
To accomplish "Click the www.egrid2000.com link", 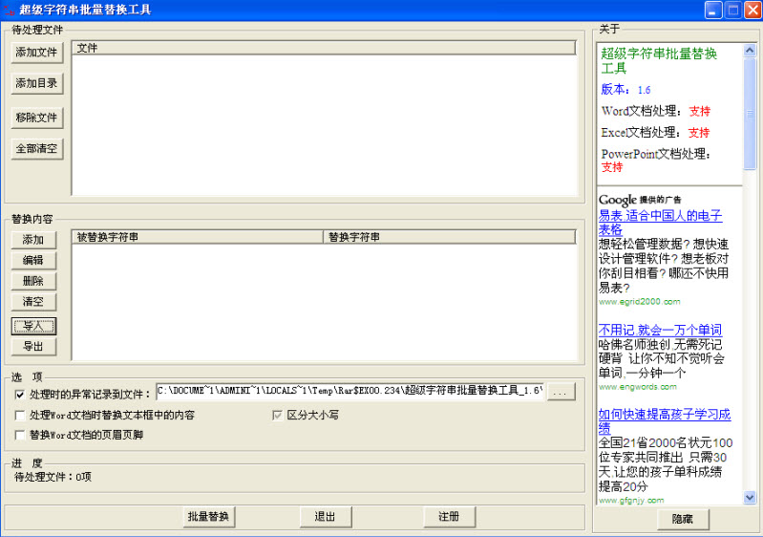I will 640,302.
